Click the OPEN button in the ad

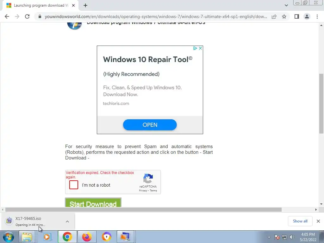(150, 125)
